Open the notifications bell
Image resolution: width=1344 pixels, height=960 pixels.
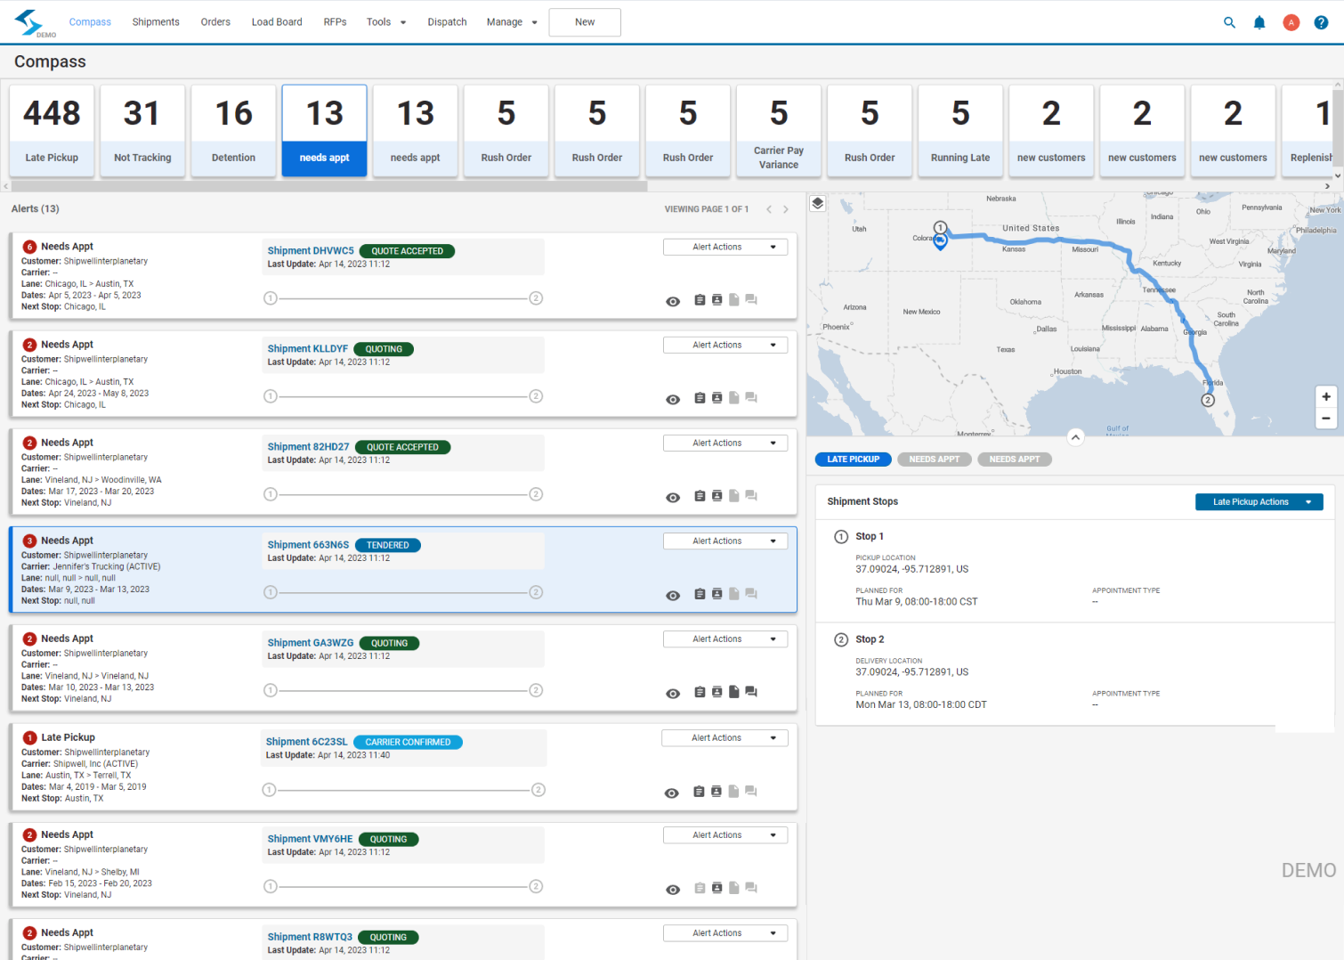pyautogui.click(x=1259, y=22)
